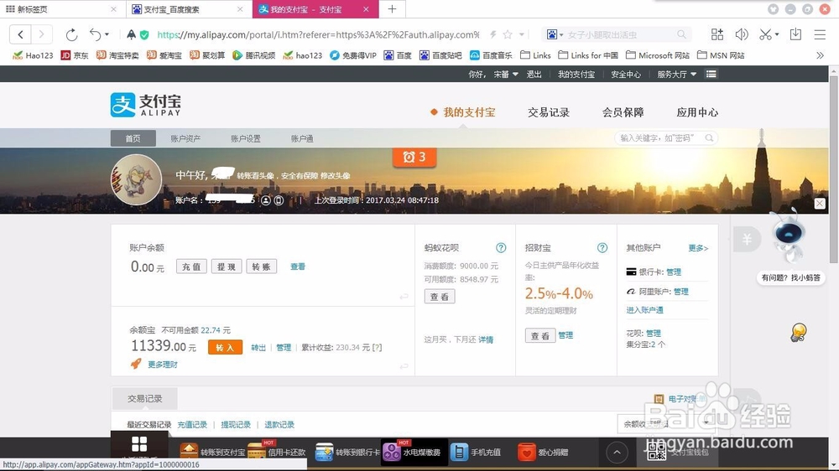Go back with browser back arrow

(x=20, y=34)
